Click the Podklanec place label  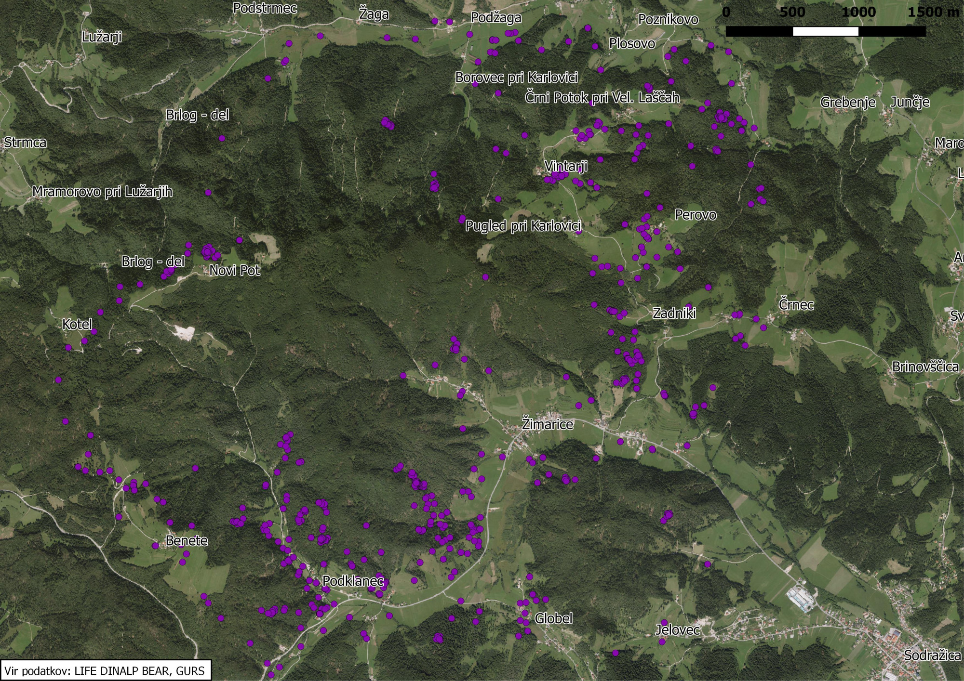(x=353, y=581)
